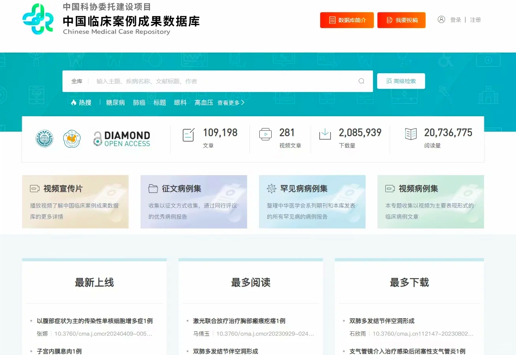Switch to the 最多阅读 section
Viewport: 516px width, 355px height.
click(250, 282)
